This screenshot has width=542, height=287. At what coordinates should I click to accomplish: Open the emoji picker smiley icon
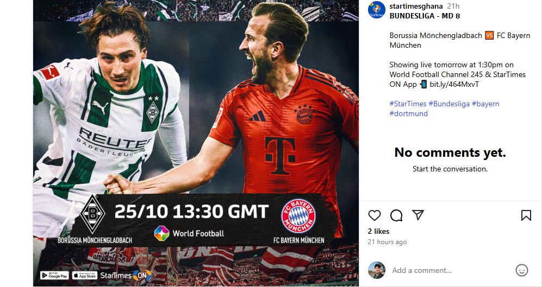tap(521, 270)
